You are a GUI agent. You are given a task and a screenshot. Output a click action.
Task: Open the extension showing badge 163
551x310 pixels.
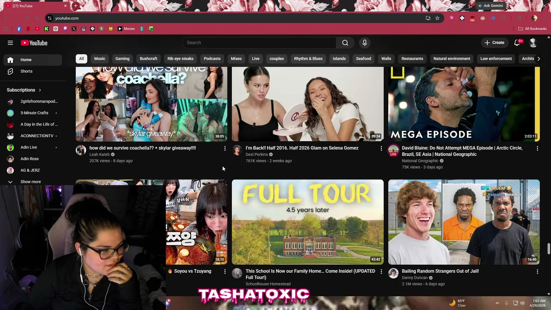pyautogui.click(x=472, y=19)
